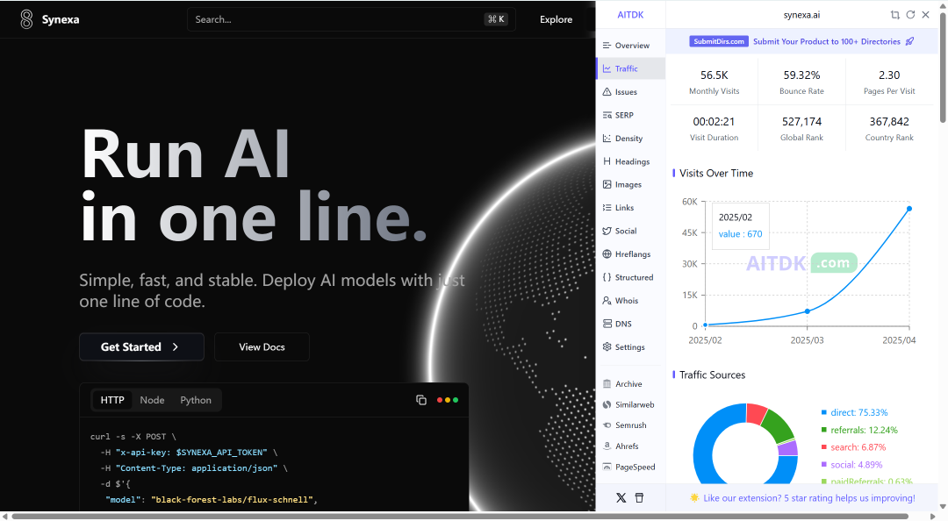Click the refresh icon in AITDK header
948x521 pixels.
(910, 15)
